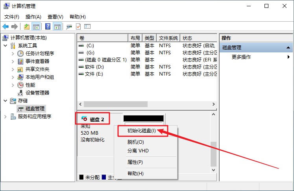Screen dimensions: 294x191
Task: Click the black 未分配 legend swatch
Action: pos(81,178)
